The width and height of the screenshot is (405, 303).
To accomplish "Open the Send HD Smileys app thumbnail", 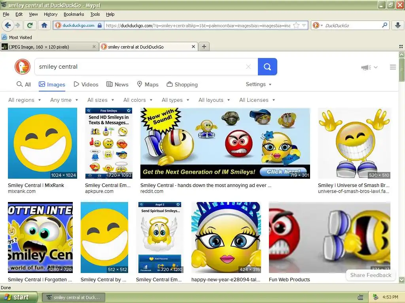I will tap(109, 143).
